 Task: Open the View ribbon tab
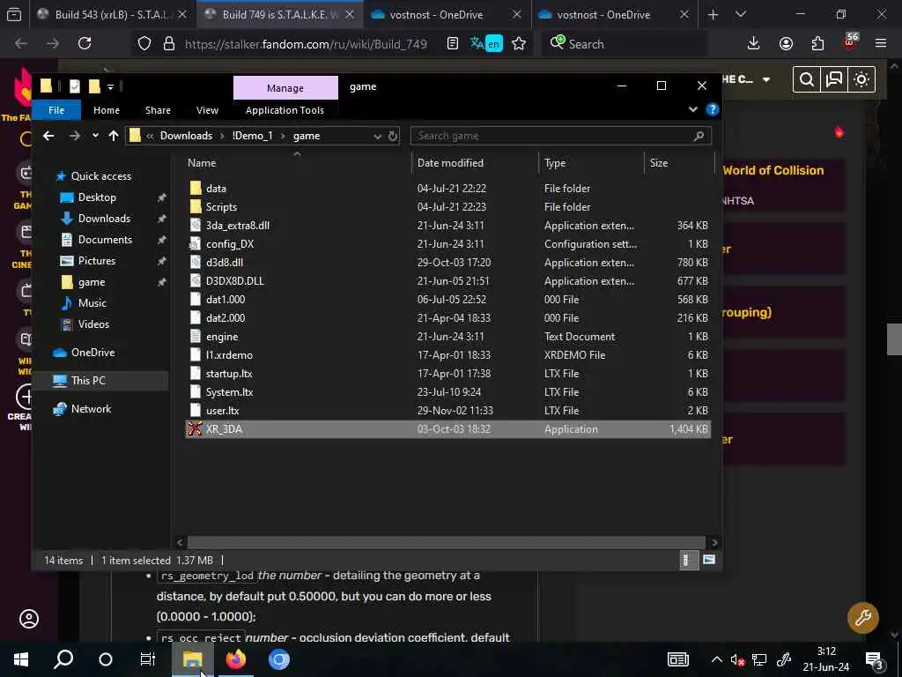tap(207, 110)
